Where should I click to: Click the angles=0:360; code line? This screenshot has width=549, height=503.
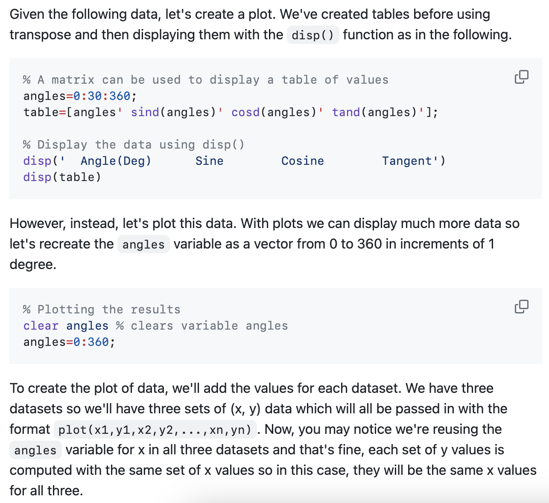(x=69, y=342)
